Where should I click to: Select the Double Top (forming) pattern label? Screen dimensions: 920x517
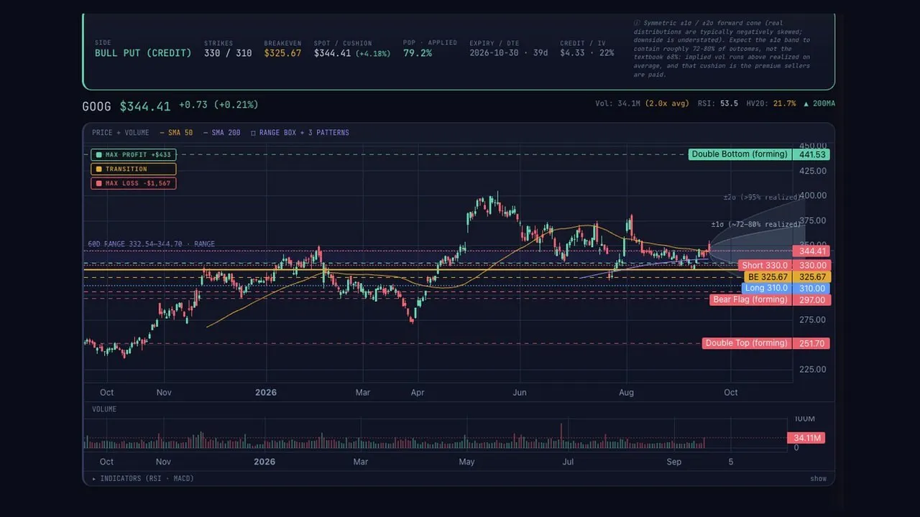coord(746,343)
